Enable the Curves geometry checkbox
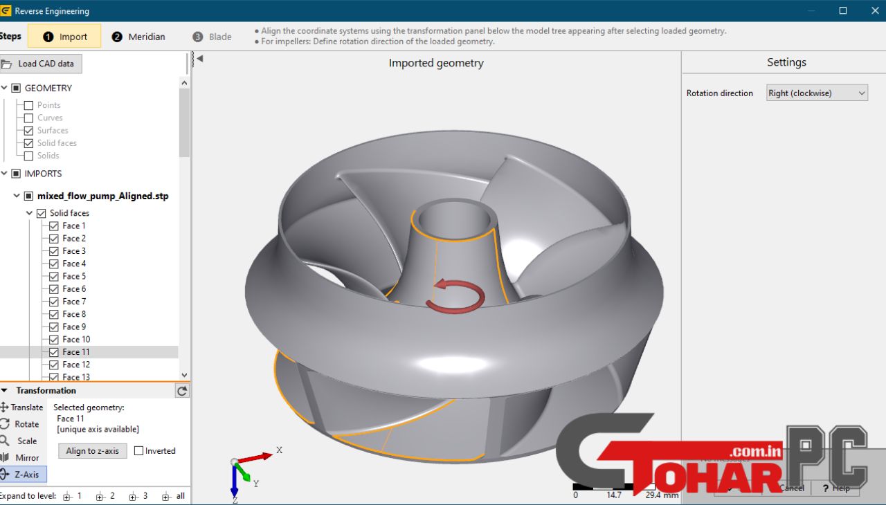 (28, 118)
